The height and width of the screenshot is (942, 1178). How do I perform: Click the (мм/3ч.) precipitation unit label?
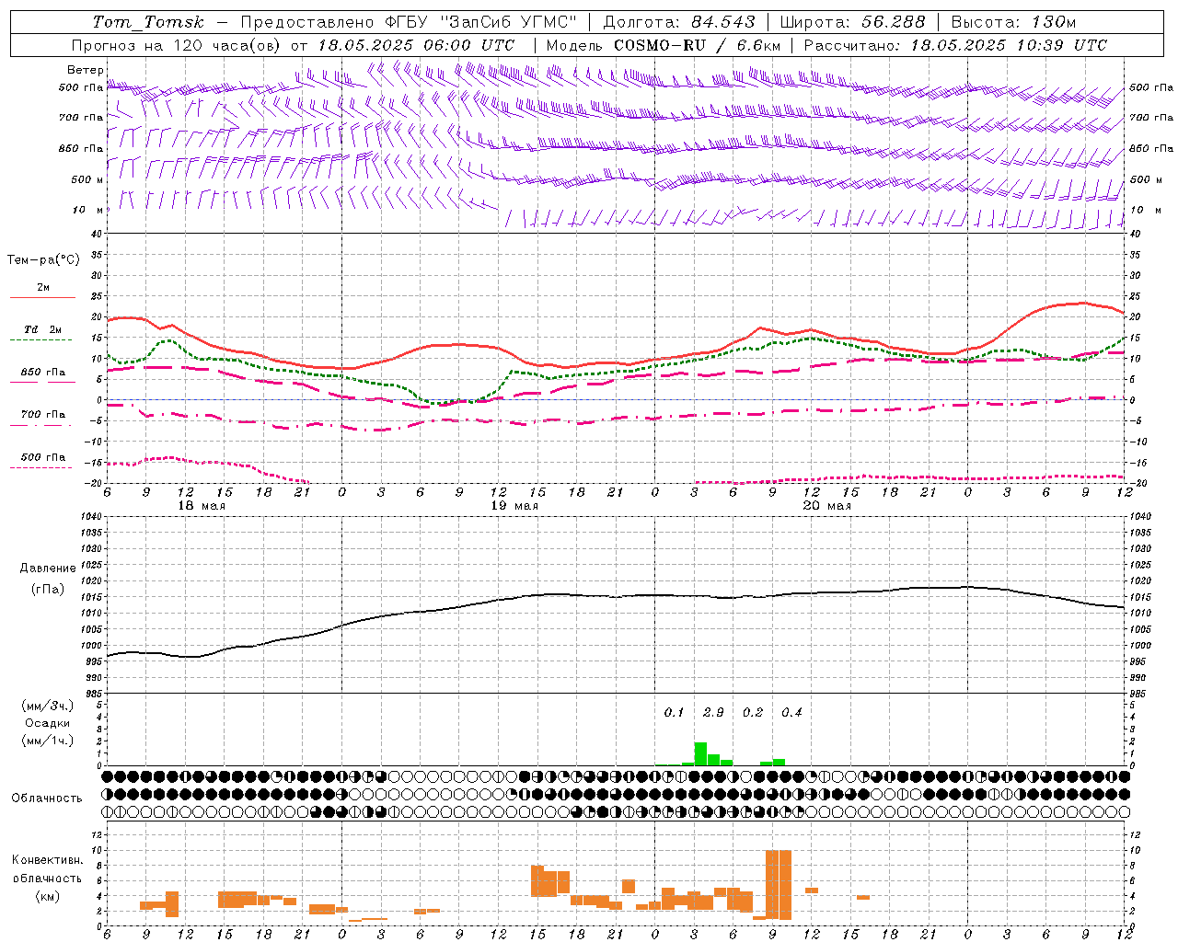tap(48, 706)
